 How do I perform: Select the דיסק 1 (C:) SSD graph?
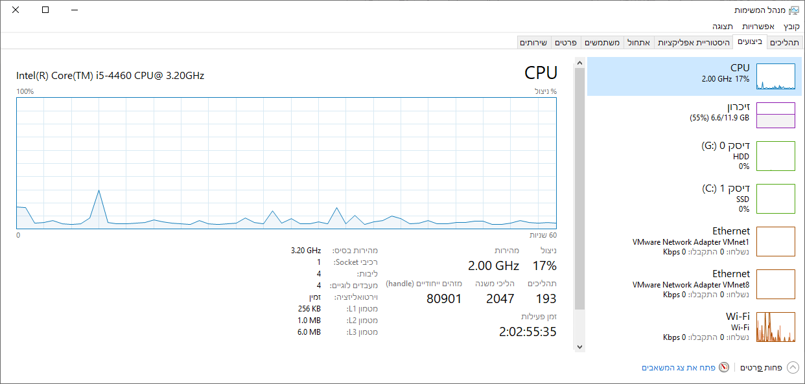click(776, 199)
